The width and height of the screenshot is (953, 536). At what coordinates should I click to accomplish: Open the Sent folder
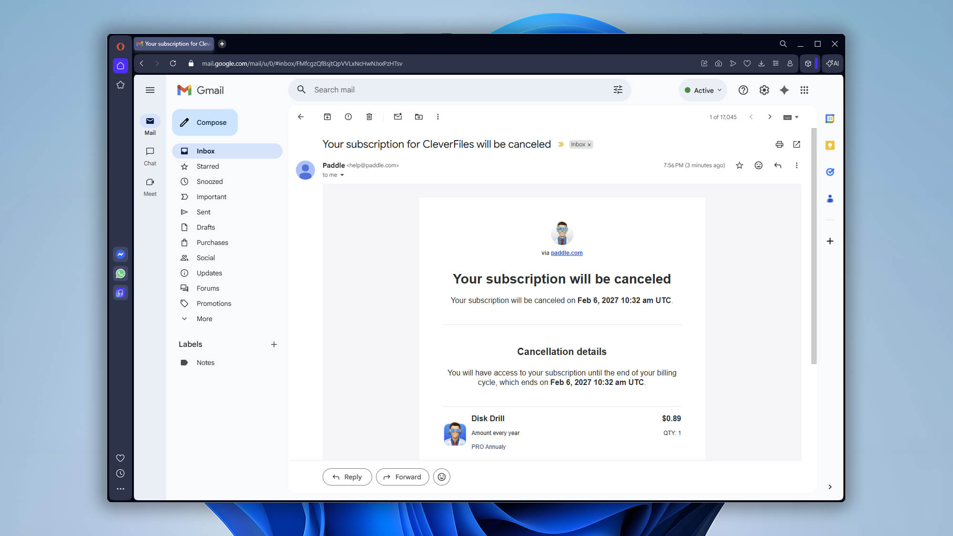pos(227,212)
